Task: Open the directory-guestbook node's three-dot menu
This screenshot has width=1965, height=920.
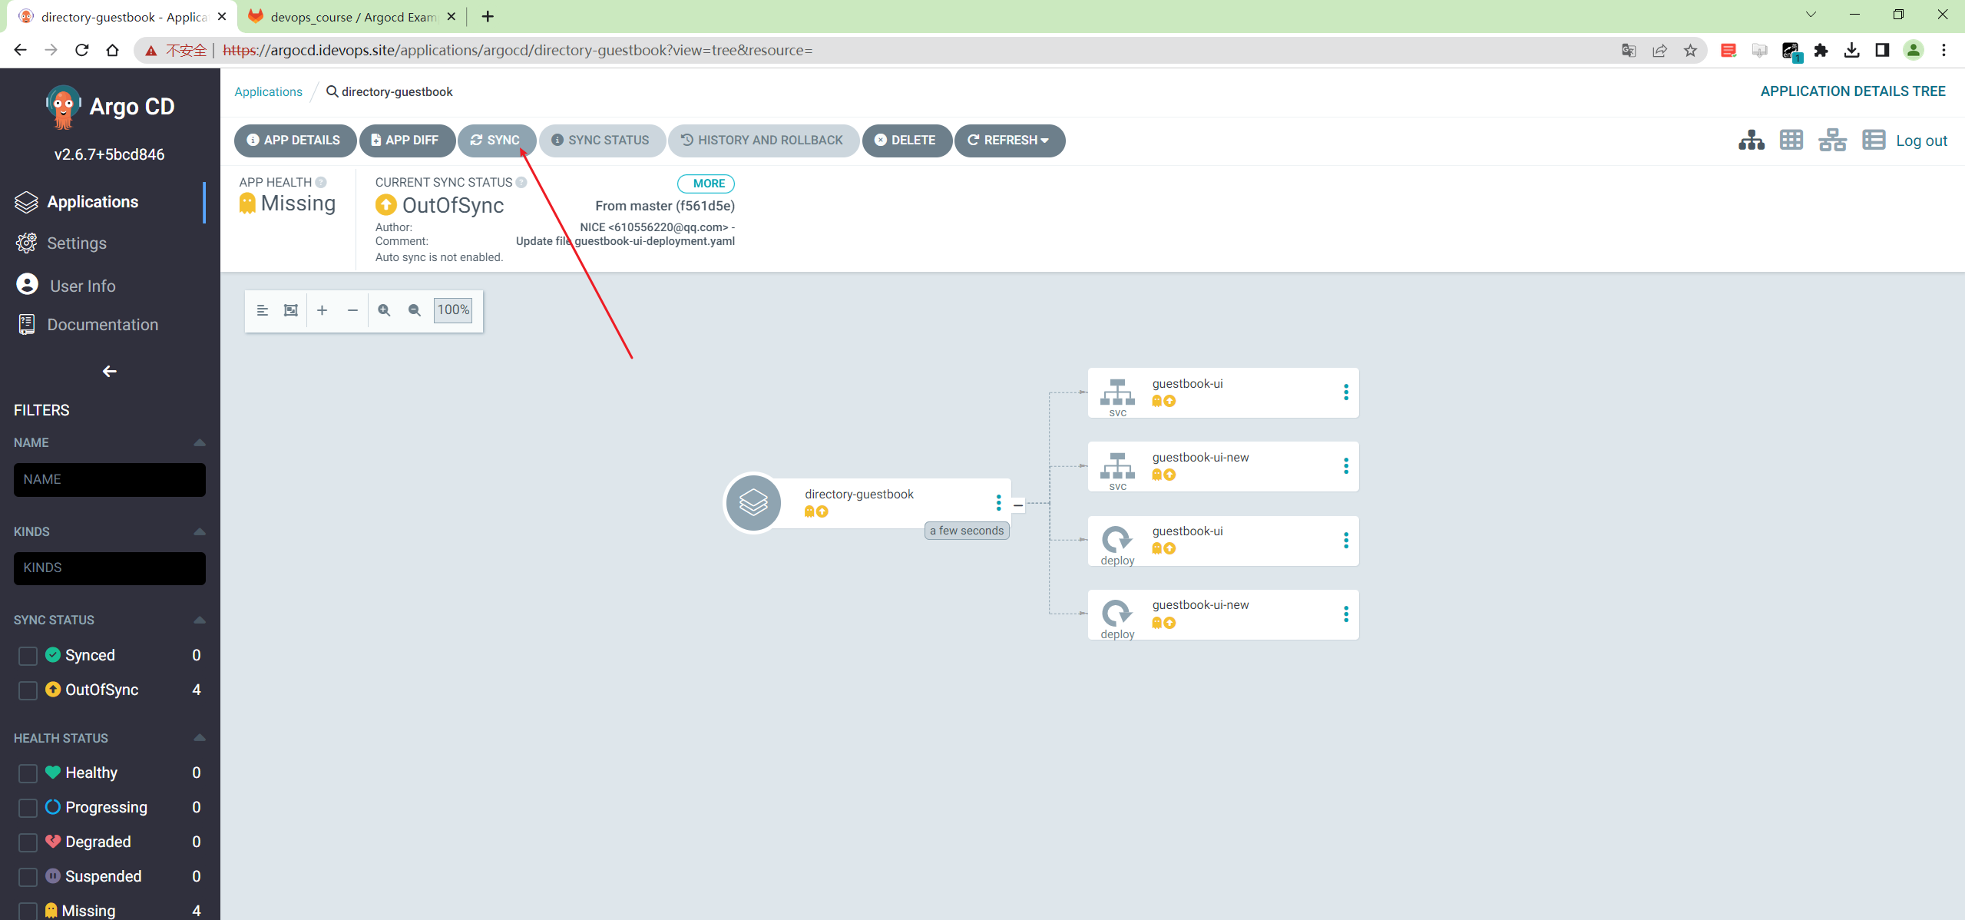Action: pyautogui.click(x=998, y=503)
